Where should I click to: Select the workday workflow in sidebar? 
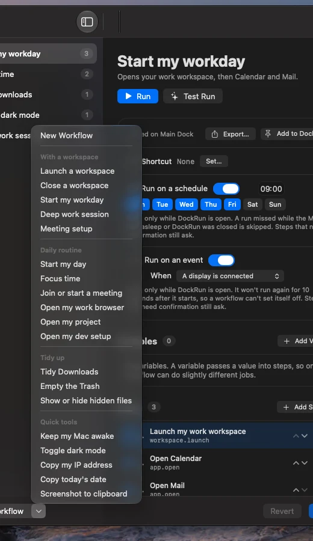tap(48, 54)
